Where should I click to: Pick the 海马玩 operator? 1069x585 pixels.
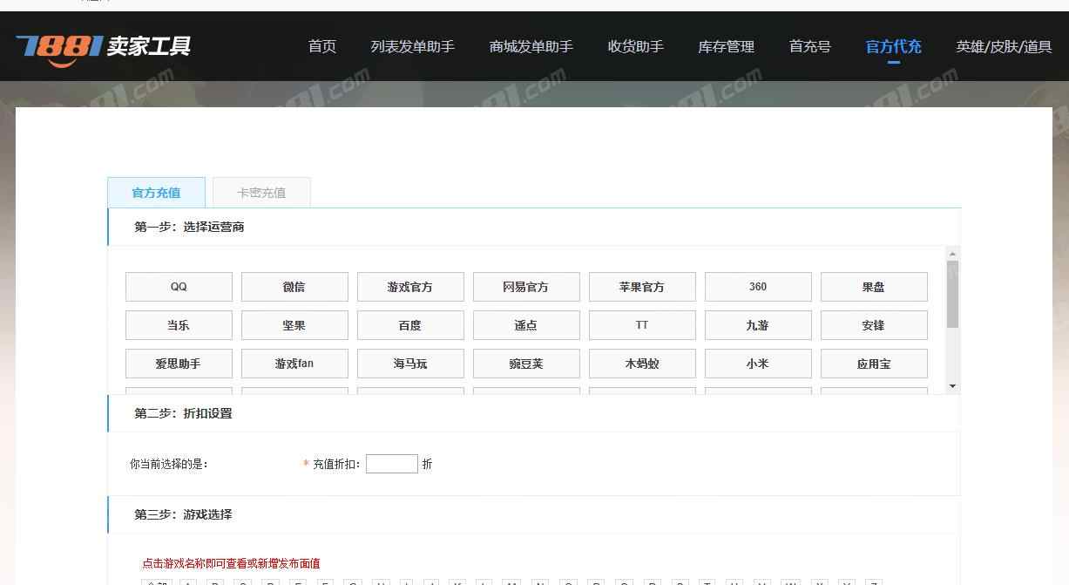[410, 364]
